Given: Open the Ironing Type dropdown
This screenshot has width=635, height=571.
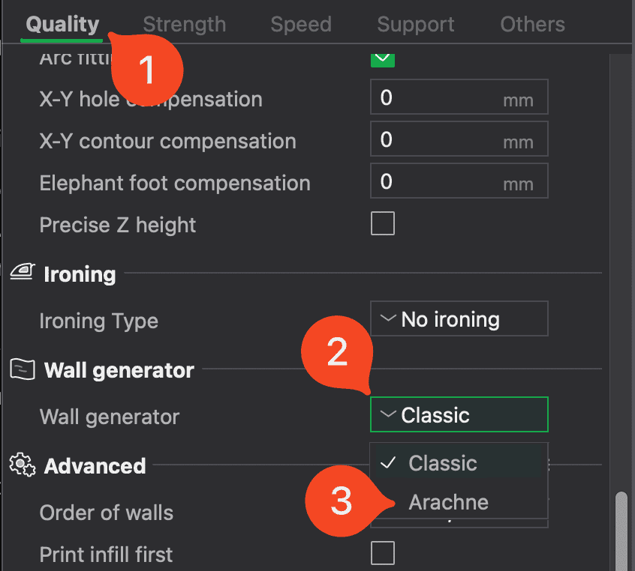Looking at the screenshot, I should [x=459, y=319].
